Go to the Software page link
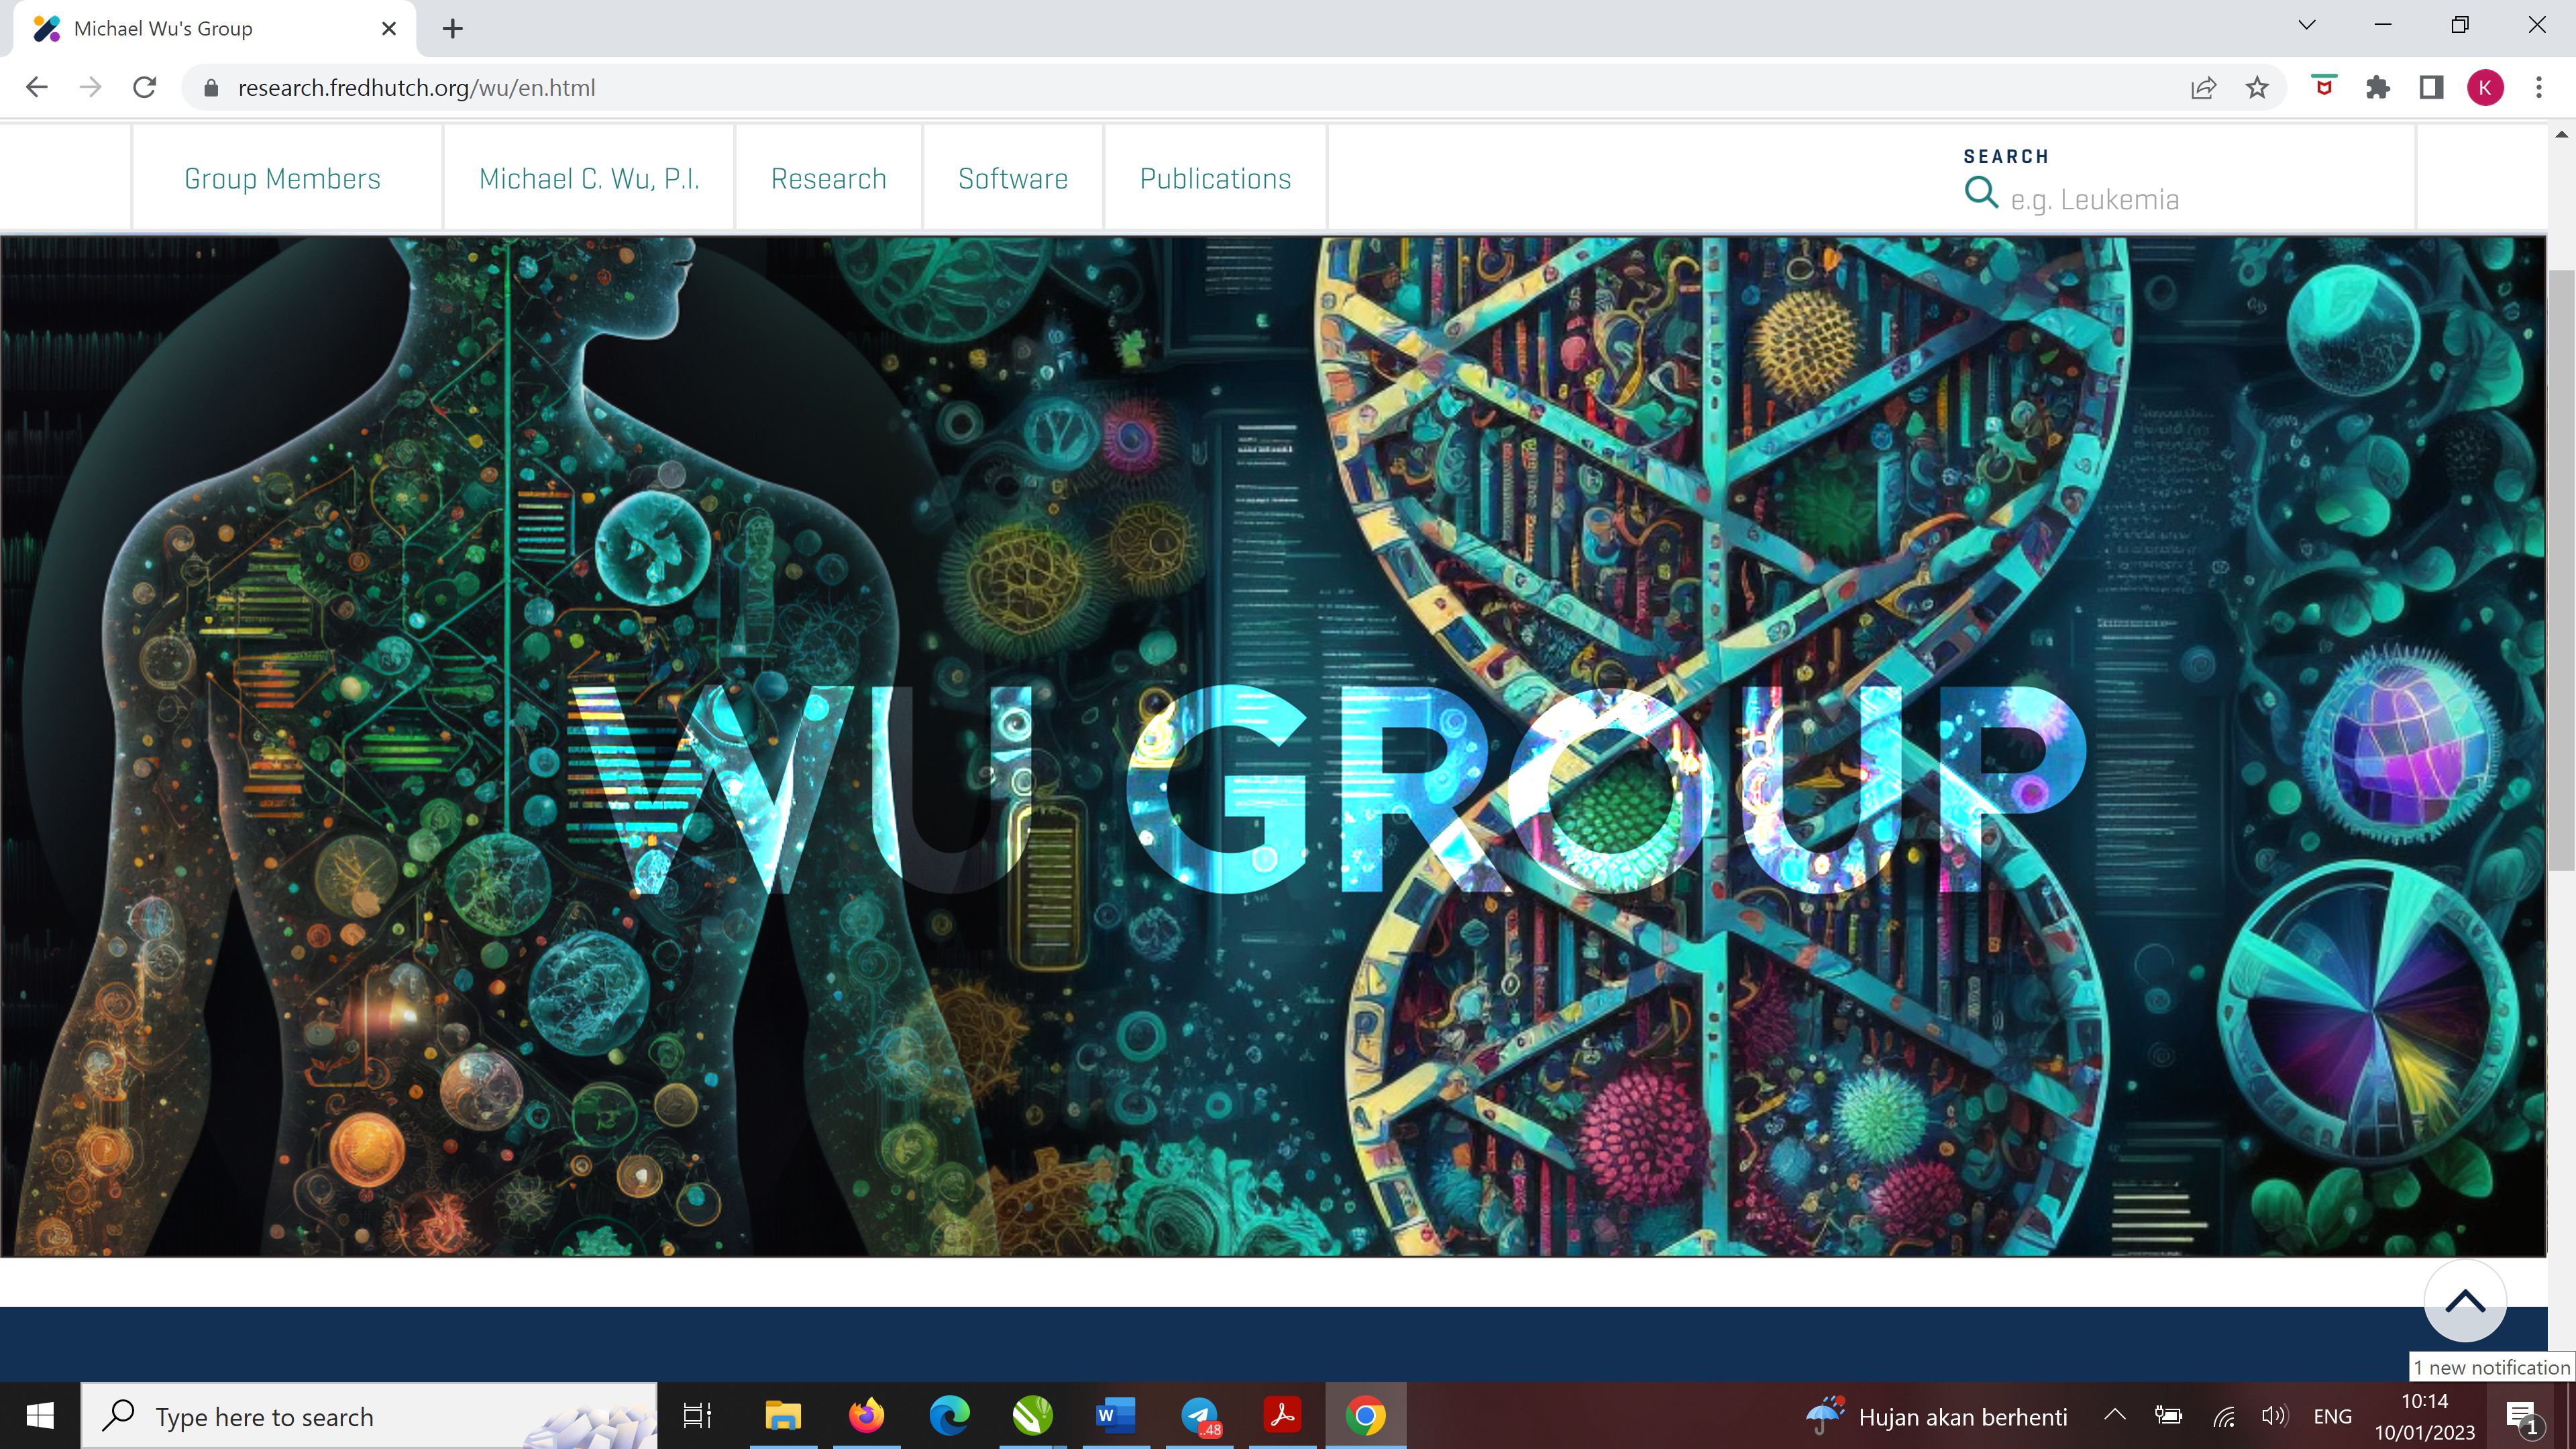 coord(1012,179)
